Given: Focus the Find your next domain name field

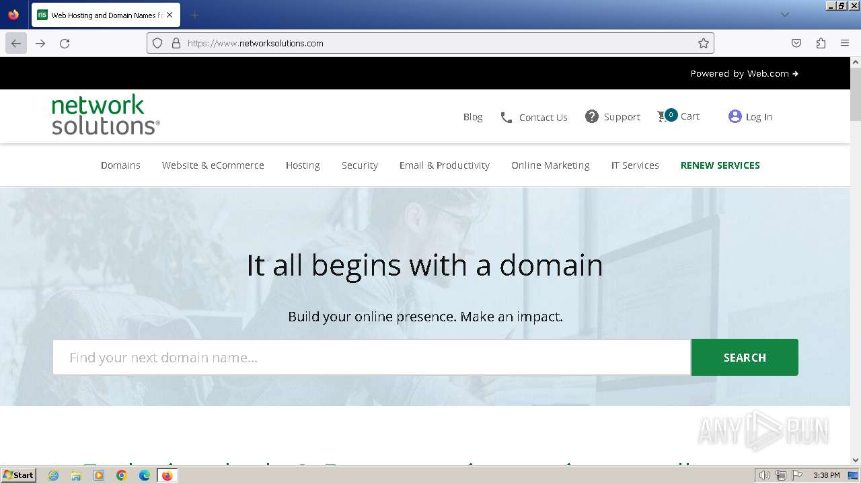Looking at the screenshot, I should pos(372,357).
